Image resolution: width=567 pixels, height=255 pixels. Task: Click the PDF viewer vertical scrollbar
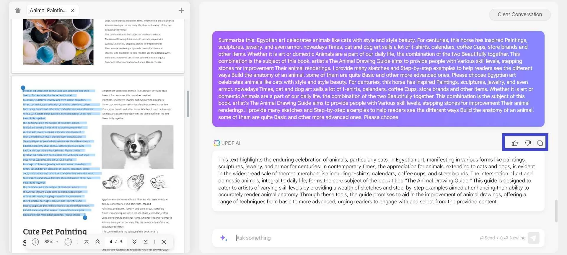(x=188, y=104)
